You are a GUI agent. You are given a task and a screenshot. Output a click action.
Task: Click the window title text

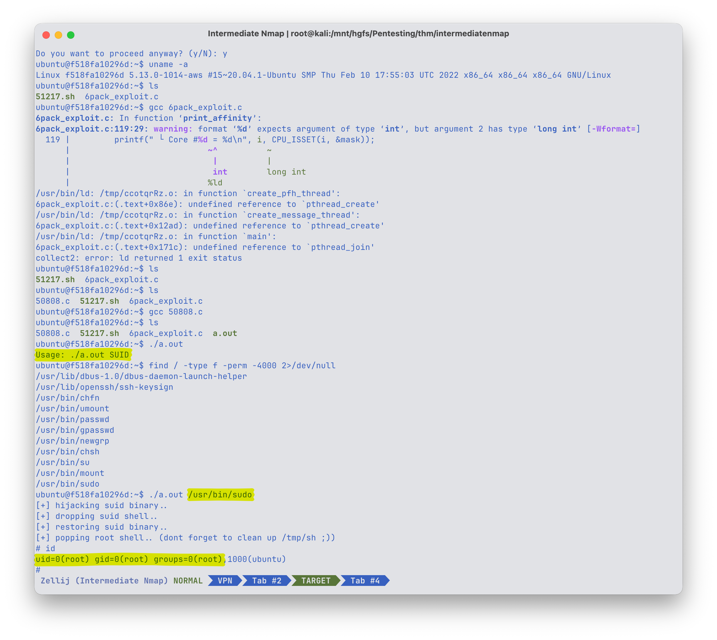(x=358, y=34)
